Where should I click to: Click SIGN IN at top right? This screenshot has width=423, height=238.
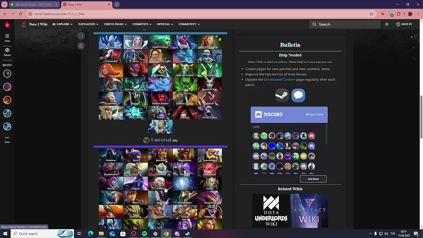click(x=404, y=24)
